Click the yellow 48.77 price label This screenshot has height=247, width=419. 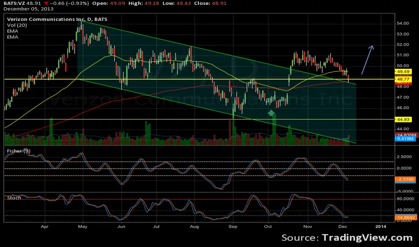(403, 79)
